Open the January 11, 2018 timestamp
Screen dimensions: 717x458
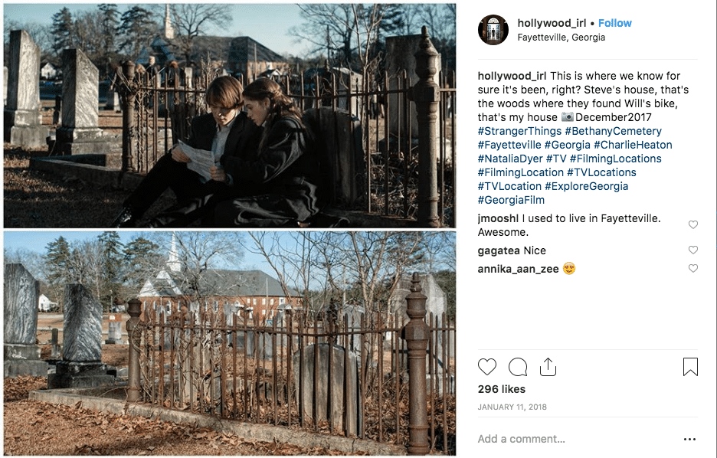[512, 407]
